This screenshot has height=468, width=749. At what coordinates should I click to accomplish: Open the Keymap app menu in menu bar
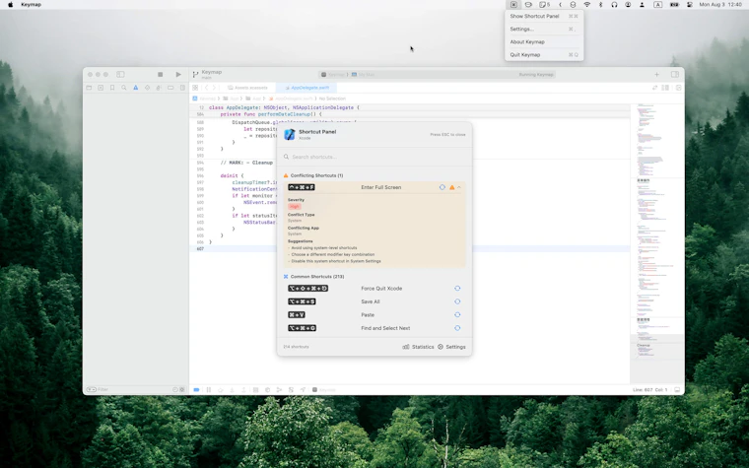coord(32,4)
